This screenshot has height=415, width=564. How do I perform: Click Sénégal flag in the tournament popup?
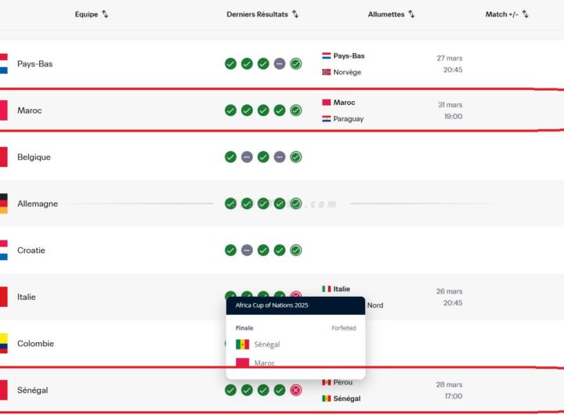tap(243, 345)
